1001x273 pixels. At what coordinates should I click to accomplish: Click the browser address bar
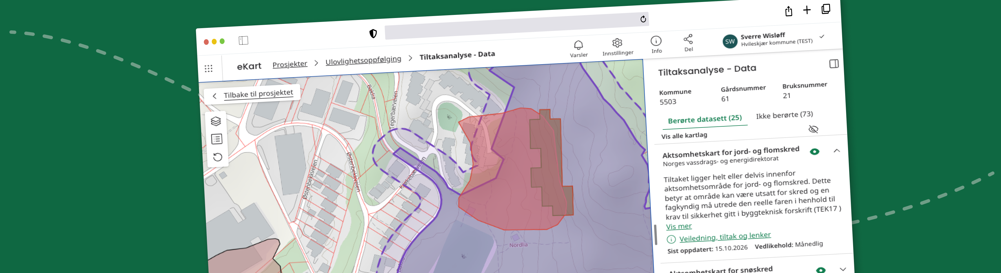click(x=516, y=26)
